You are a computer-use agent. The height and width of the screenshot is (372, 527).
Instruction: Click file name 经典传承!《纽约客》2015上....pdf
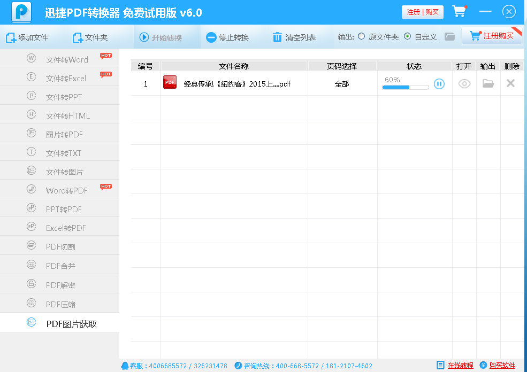(x=237, y=84)
